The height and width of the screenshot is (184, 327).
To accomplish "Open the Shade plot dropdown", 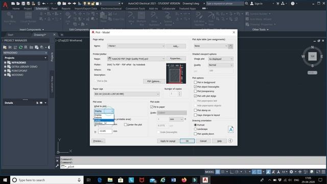I will 220,59.
